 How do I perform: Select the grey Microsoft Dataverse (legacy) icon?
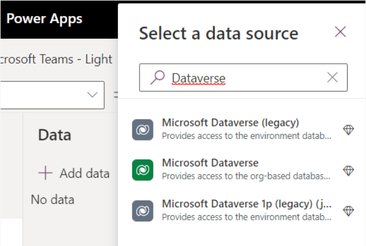(143, 130)
